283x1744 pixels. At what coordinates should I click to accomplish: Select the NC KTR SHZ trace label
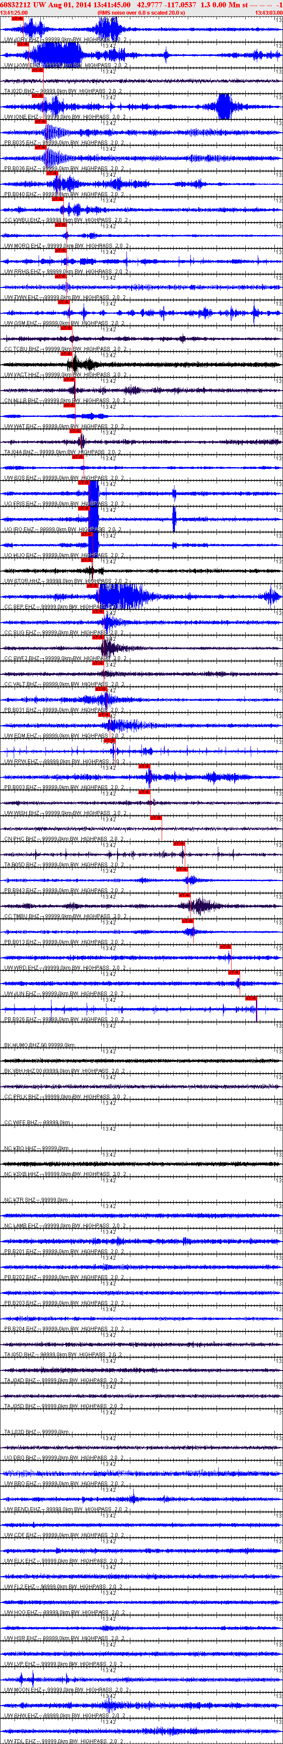pos(36,1199)
